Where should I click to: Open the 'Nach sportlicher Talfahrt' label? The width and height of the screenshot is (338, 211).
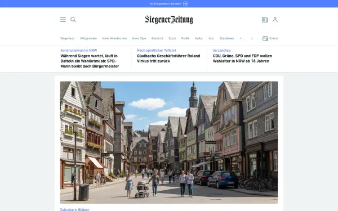156,51
